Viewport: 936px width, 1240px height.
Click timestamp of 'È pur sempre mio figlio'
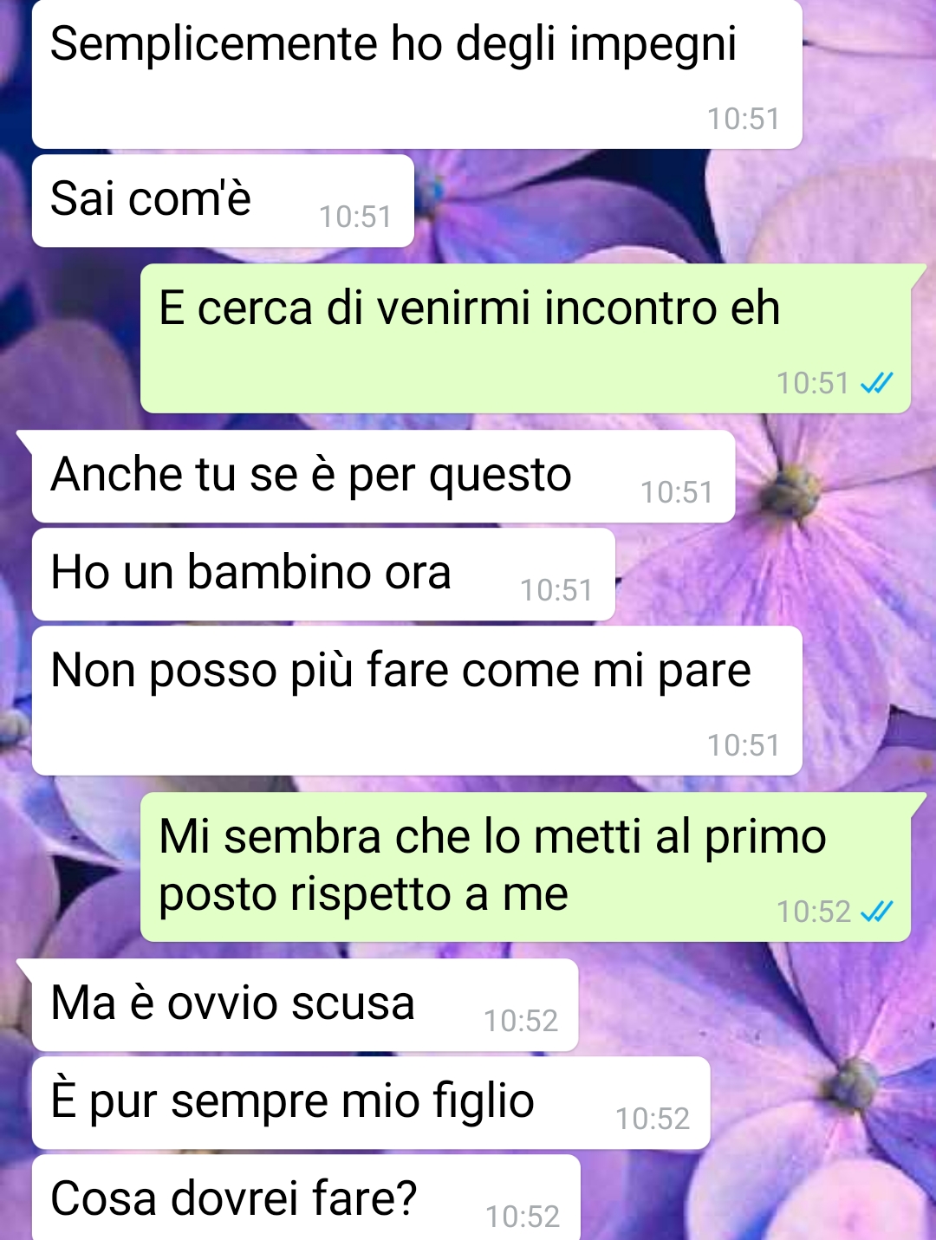653,1119
